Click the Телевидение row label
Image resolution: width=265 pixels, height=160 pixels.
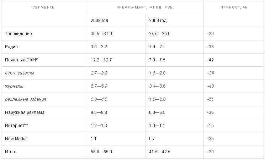(x=18, y=34)
